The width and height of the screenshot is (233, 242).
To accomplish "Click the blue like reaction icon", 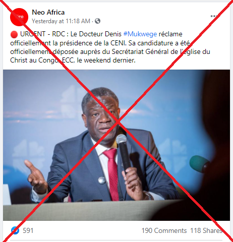I will tap(15, 230).
